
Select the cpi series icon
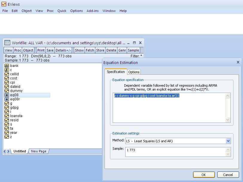[7, 82]
